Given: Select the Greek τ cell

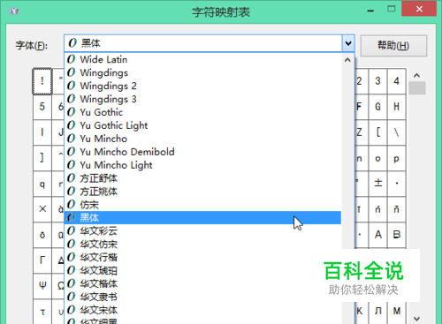Looking at the screenshot, I should point(42,312).
